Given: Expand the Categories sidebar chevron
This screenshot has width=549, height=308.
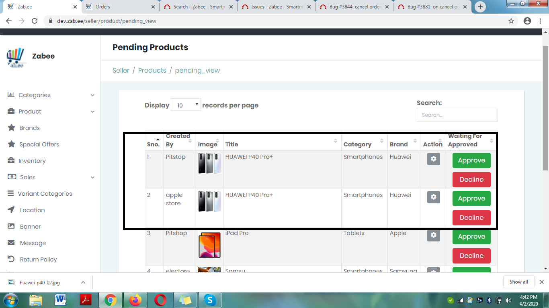Looking at the screenshot, I should coord(93,95).
